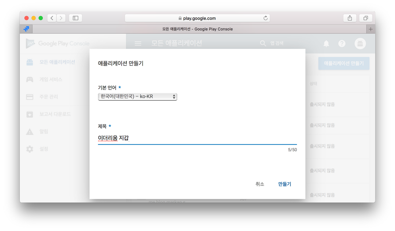Open the 기본 언어 language dropdown
The height and width of the screenshot is (231, 395).
point(137,96)
